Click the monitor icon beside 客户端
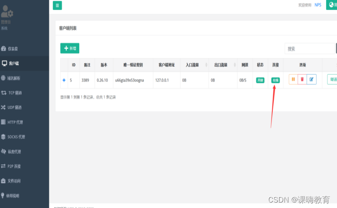 pyautogui.click(x=5, y=63)
